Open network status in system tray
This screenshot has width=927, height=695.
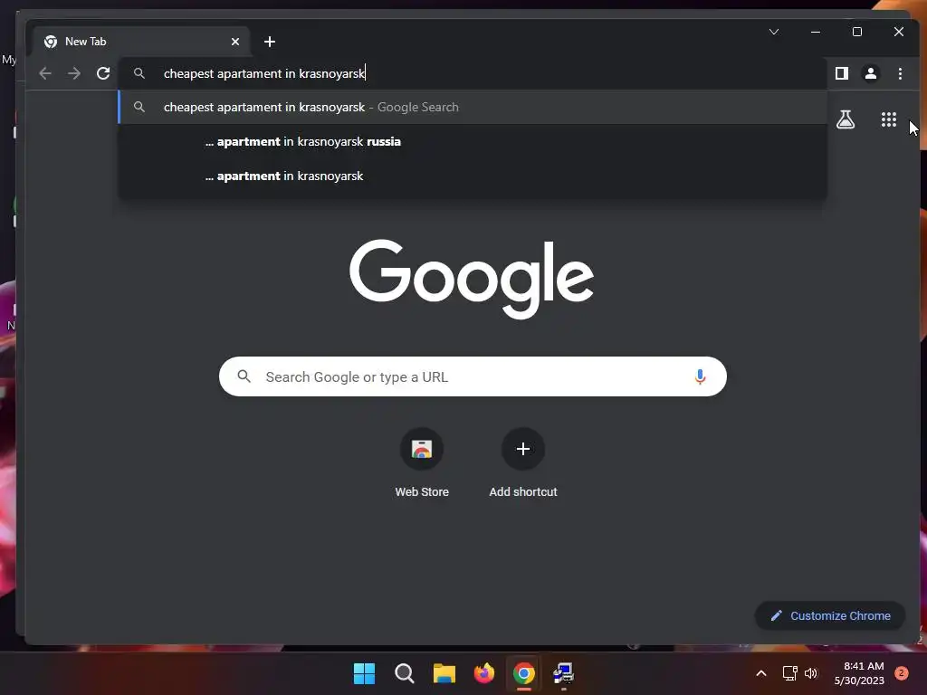coord(789,673)
